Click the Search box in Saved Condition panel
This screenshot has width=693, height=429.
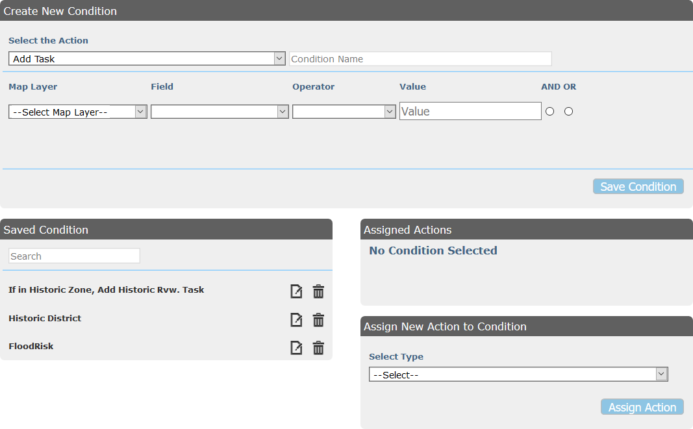pos(73,255)
